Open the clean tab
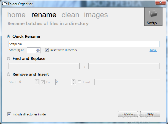This screenshot has height=124, width=168. pos(70,15)
